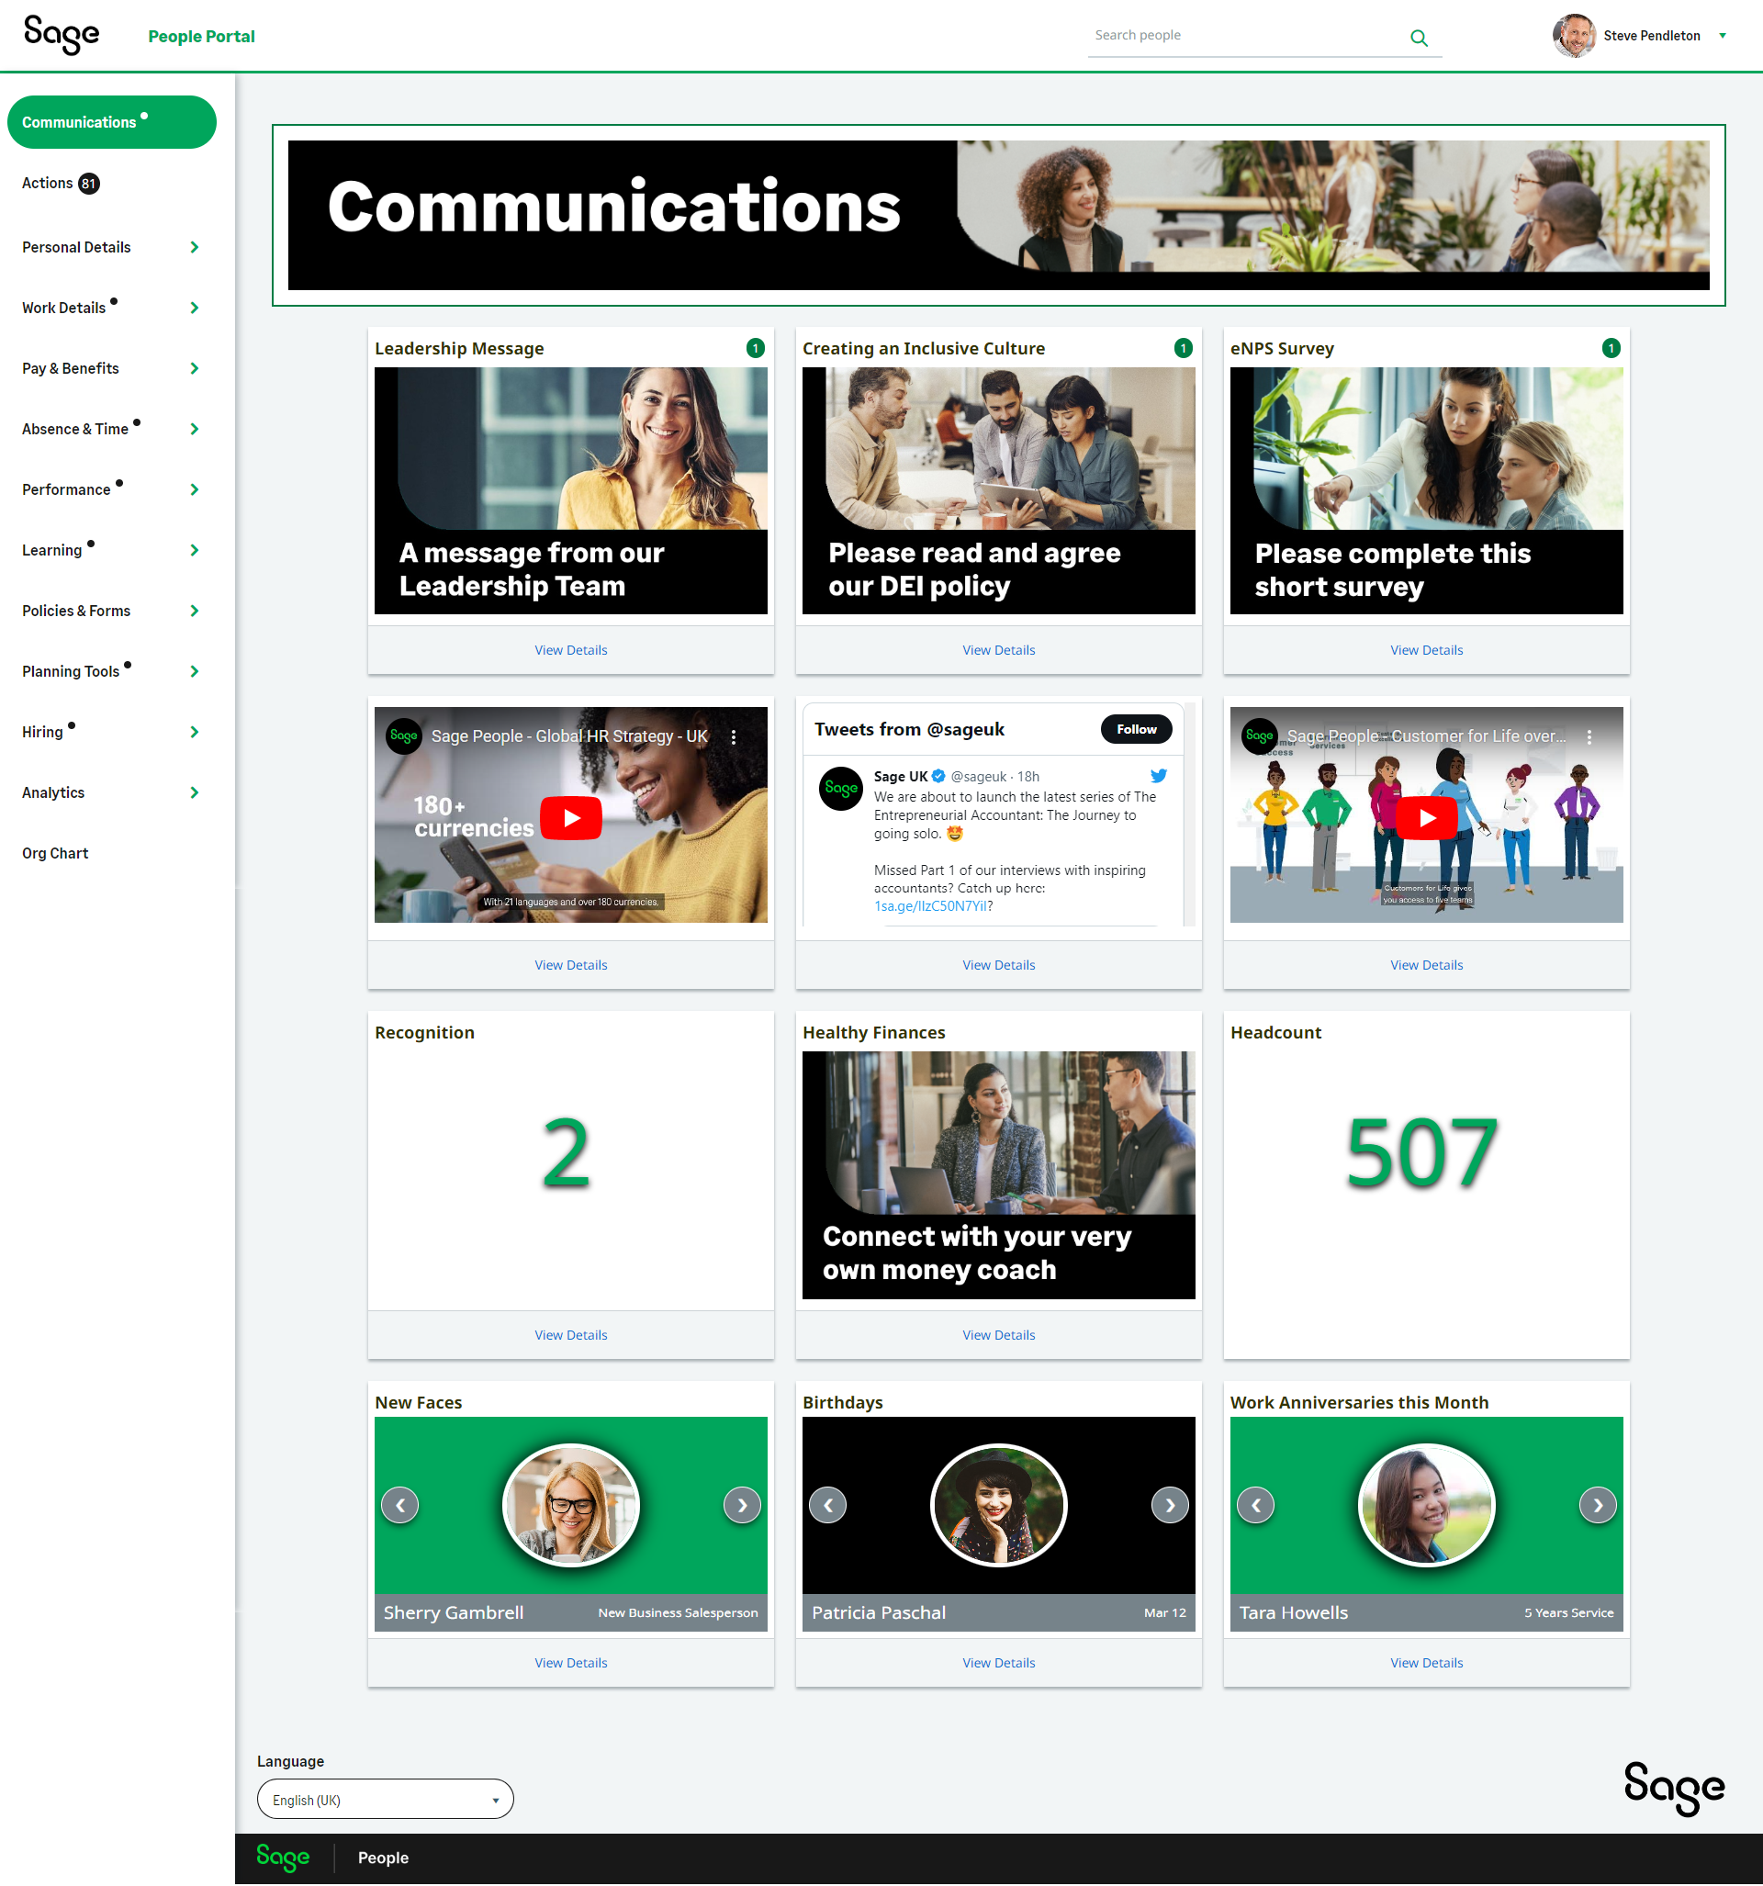This screenshot has width=1763, height=1886.
Task: Show next person in New Faces carousel
Action: click(x=741, y=1505)
